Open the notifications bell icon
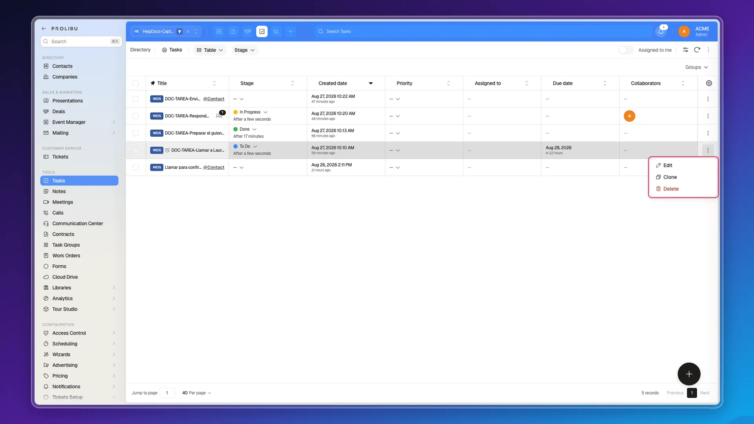The height and width of the screenshot is (424, 754). click(x=661, y=31)
